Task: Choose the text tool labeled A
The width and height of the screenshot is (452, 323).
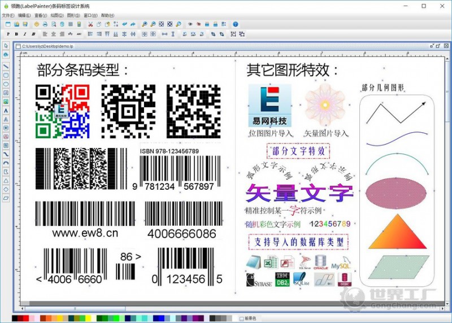Action: tap(6, 110)
